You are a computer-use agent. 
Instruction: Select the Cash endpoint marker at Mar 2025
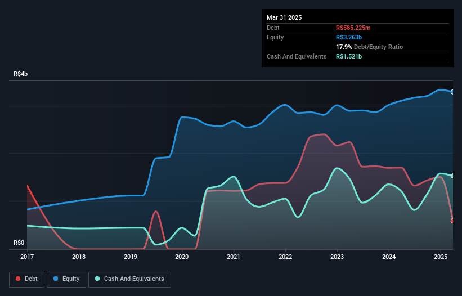[452, 176]
